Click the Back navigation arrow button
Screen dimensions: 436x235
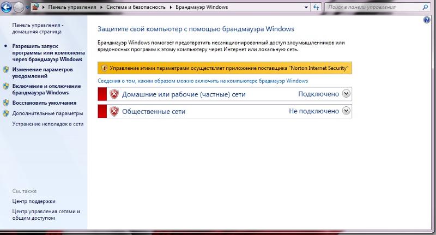coord(6,7)
